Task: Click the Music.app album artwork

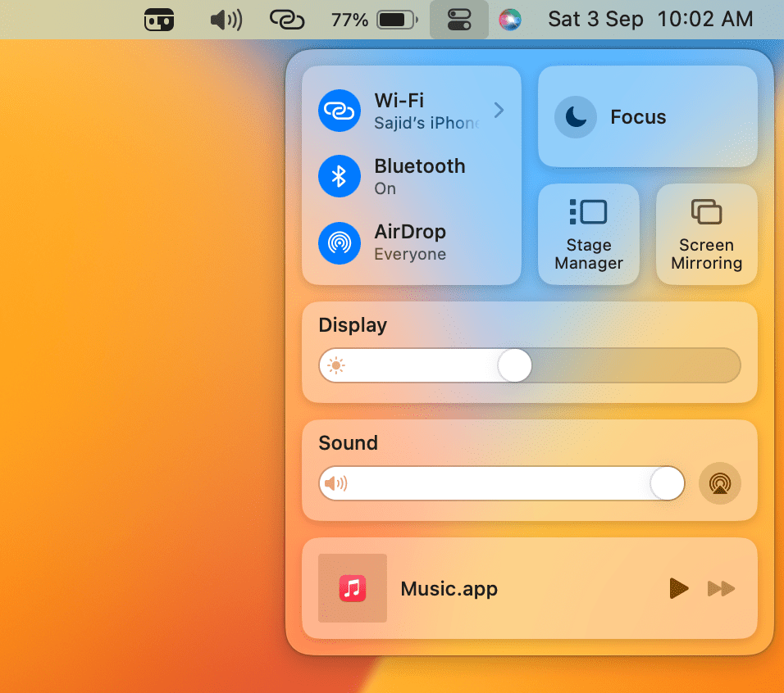Action: 353,588
